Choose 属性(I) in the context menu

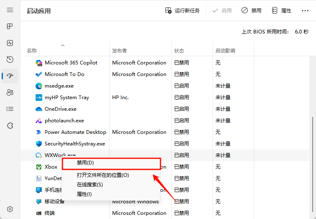click(x=84, y=194)
